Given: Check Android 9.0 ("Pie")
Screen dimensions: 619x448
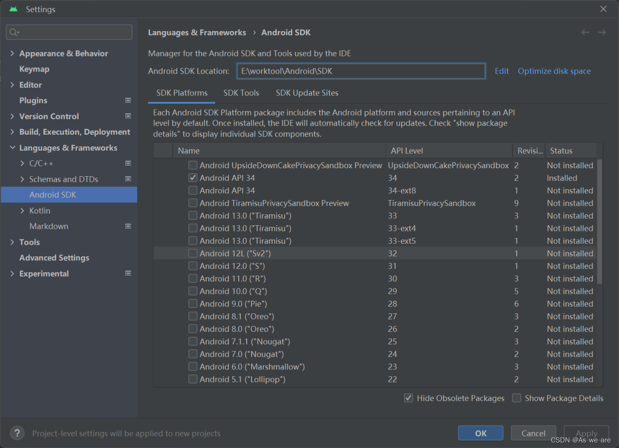Looking at the screenshot, I should point(193,303).
